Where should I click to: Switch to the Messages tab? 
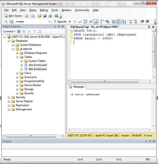[76, 87]
